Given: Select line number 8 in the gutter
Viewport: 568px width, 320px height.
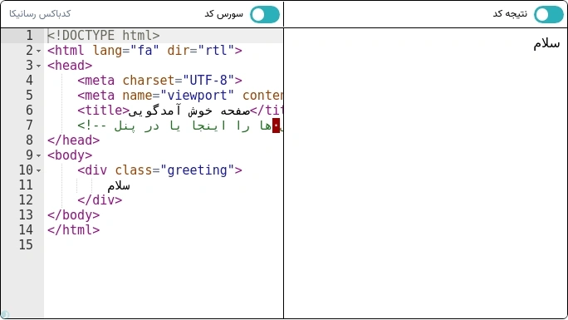Looking at the screenshot, I should point(29,140).
